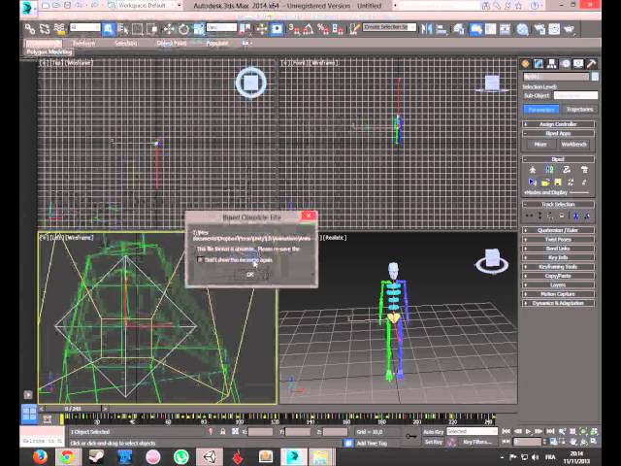Open the Utilities hammer panel tab
The width and height of the screenshot is (621, 466).
pos(591,64)
